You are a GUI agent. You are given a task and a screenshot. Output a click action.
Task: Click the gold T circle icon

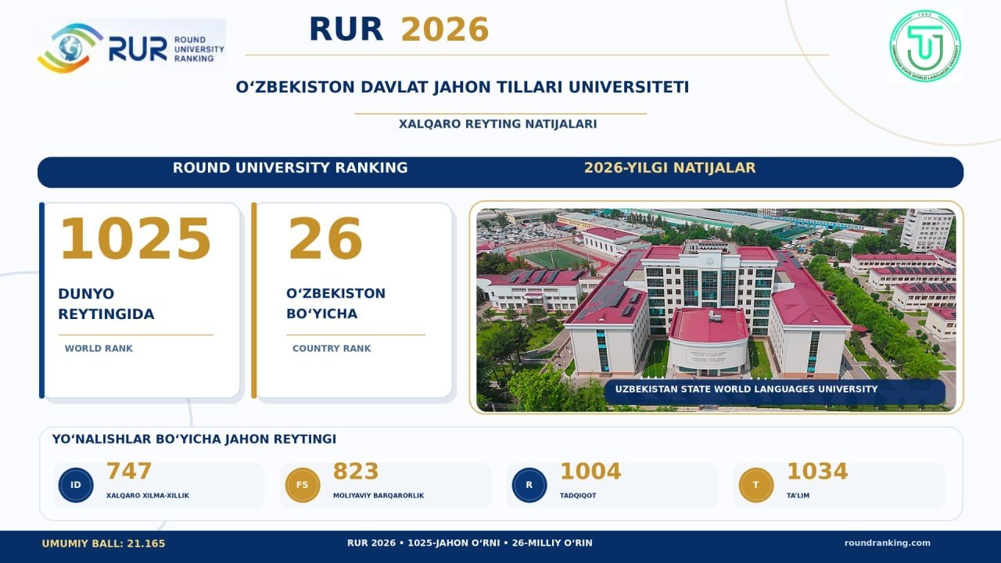pos(756,485)
